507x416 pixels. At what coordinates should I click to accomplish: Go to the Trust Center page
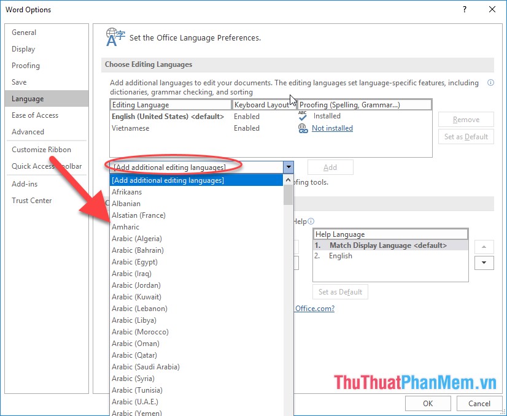[x=31, y=200]
